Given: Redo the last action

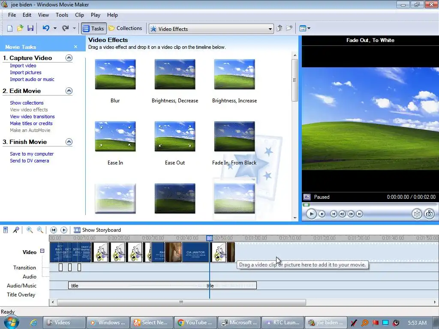Looking at the screenshot, I should (x=65, y=28).
